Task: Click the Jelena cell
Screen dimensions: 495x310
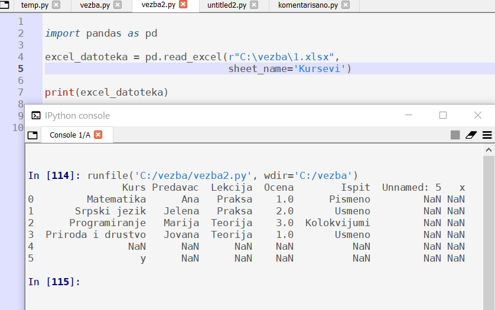Action: (x=181, y=211)
